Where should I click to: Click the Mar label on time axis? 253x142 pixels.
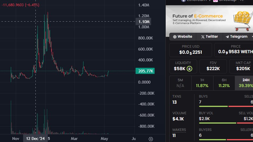[x=74, y=138]
